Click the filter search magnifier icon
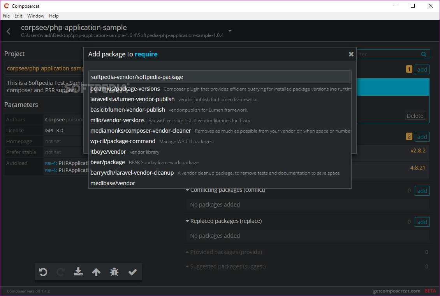The height and width of the screenshot is (296, 440). click(424, 54)
